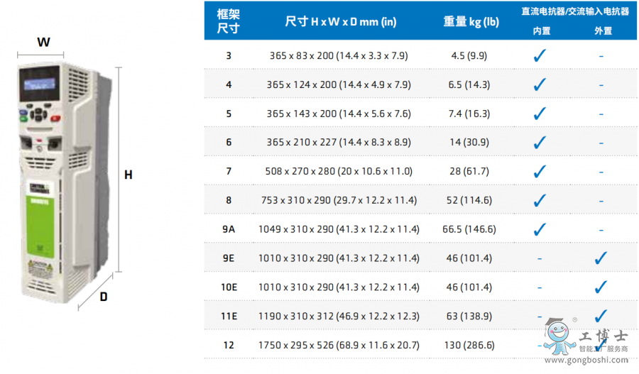Click the external checkmark for frame 9E

click(x=601, y=258)
